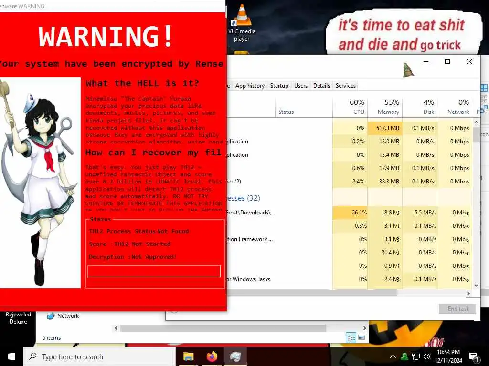Click the 0.9 M memory cell
489x366 pixels.
[x=385, y=266]
